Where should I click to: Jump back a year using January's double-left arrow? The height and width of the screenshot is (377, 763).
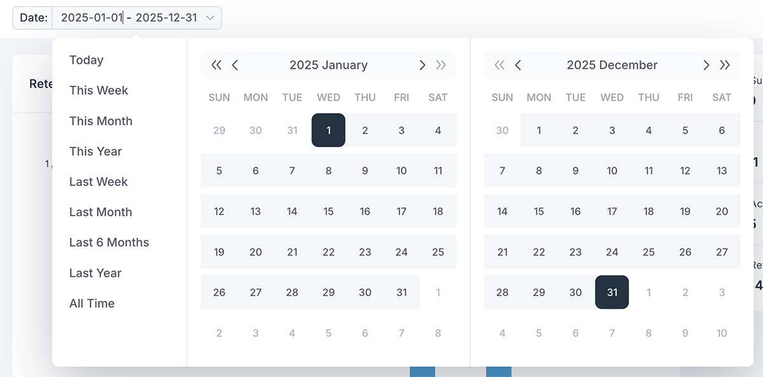click(x=216, y=65)
